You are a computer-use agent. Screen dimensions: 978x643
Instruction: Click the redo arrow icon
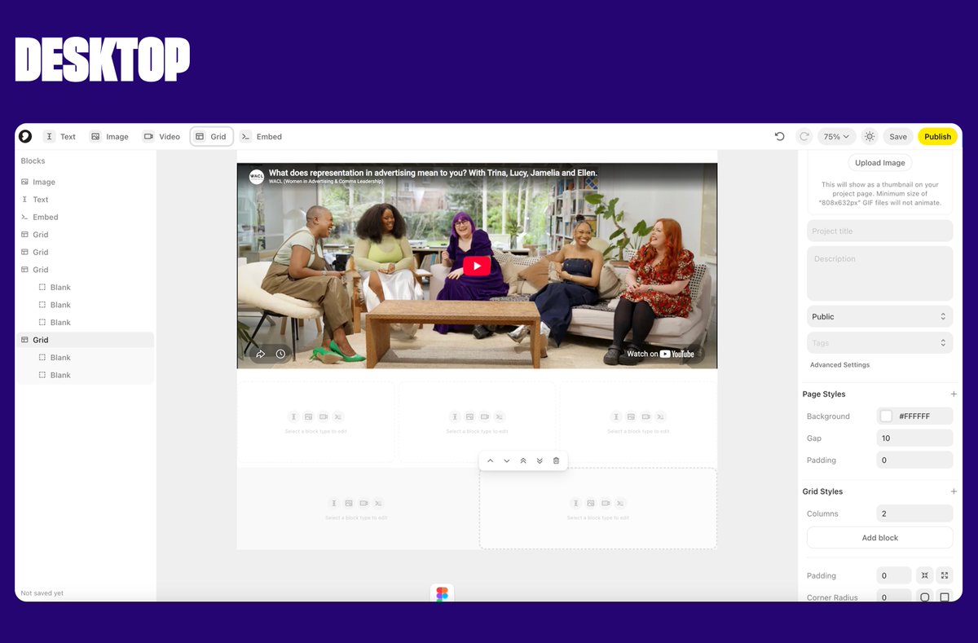(804, 136)
